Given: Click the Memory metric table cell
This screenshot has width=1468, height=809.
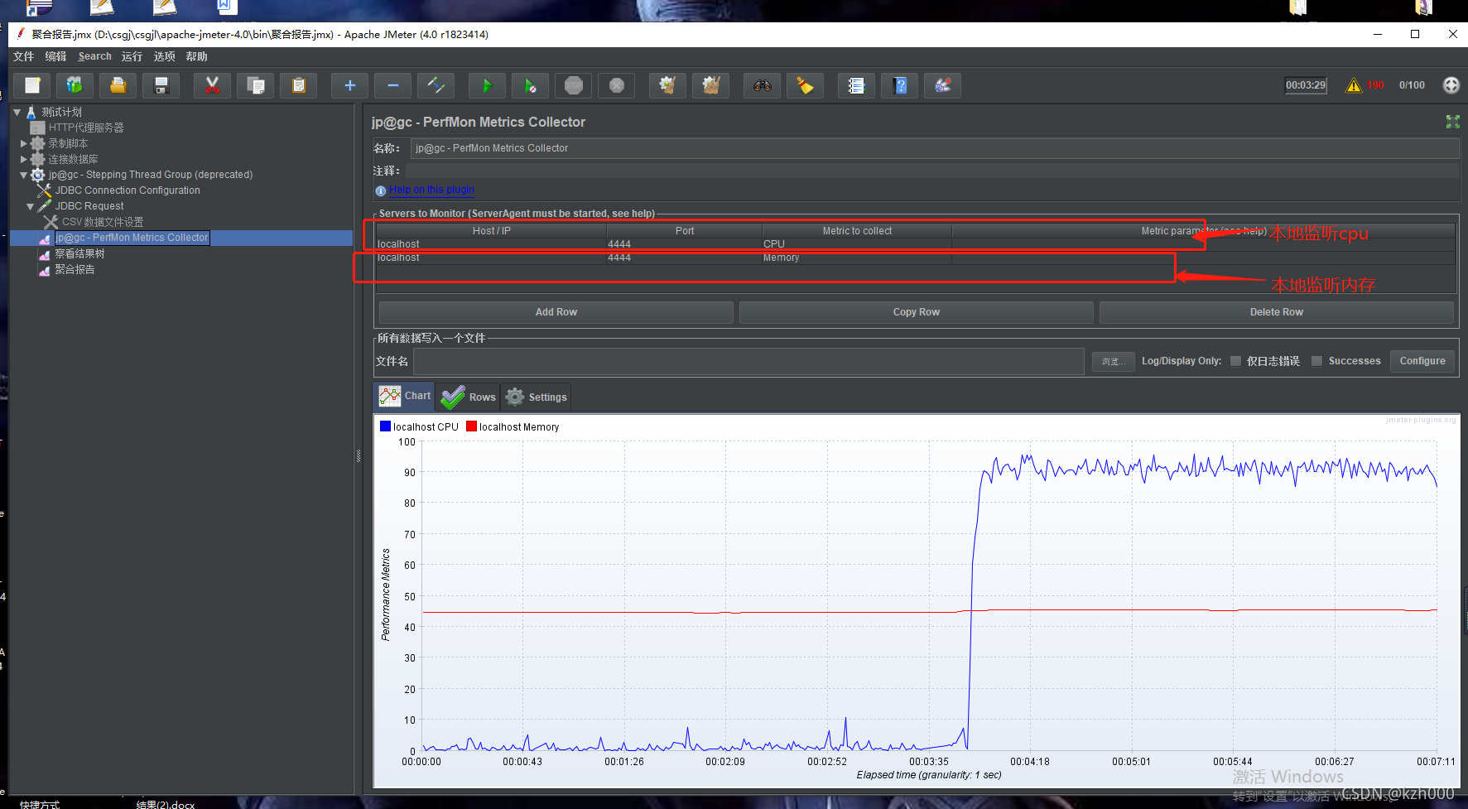Looking at the screenshot, I should [856, 258].
